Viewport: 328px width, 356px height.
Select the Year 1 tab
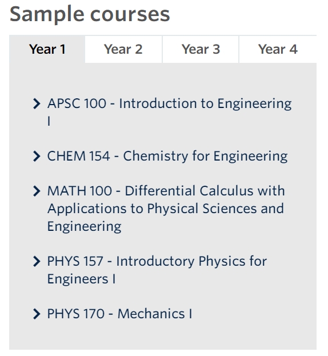tap(47, 49)
